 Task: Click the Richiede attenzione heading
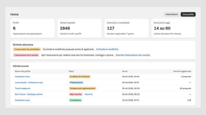(x=23, y=45)
